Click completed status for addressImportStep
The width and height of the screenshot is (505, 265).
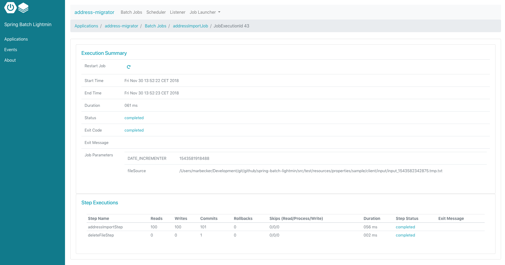(x=405, y=227)
